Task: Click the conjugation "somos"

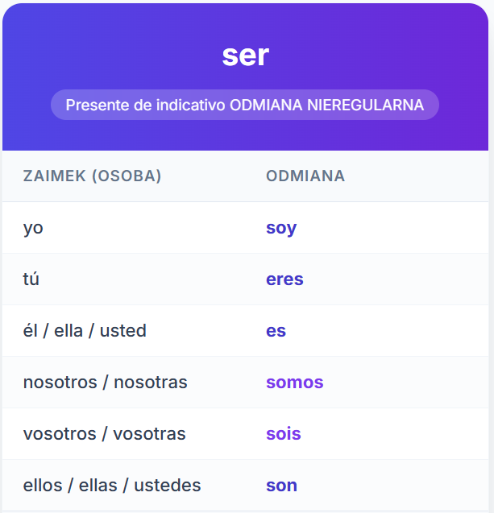Action: pyautogui.click(x=294, y=382)
